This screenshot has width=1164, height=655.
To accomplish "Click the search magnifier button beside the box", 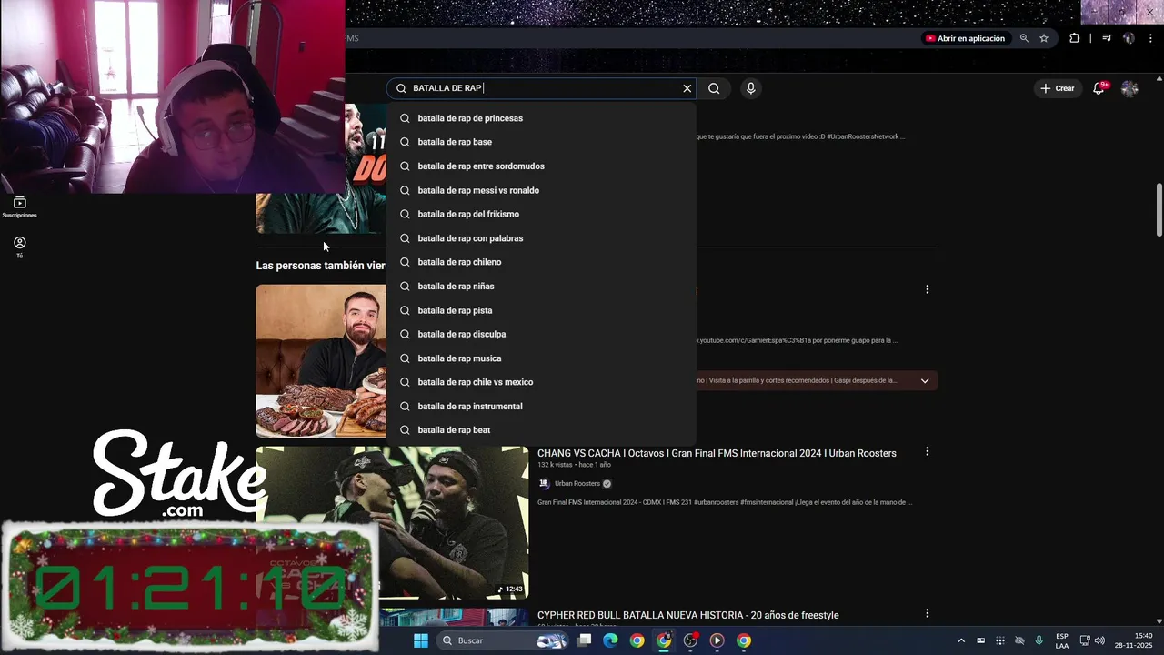I will pos(714,88).
